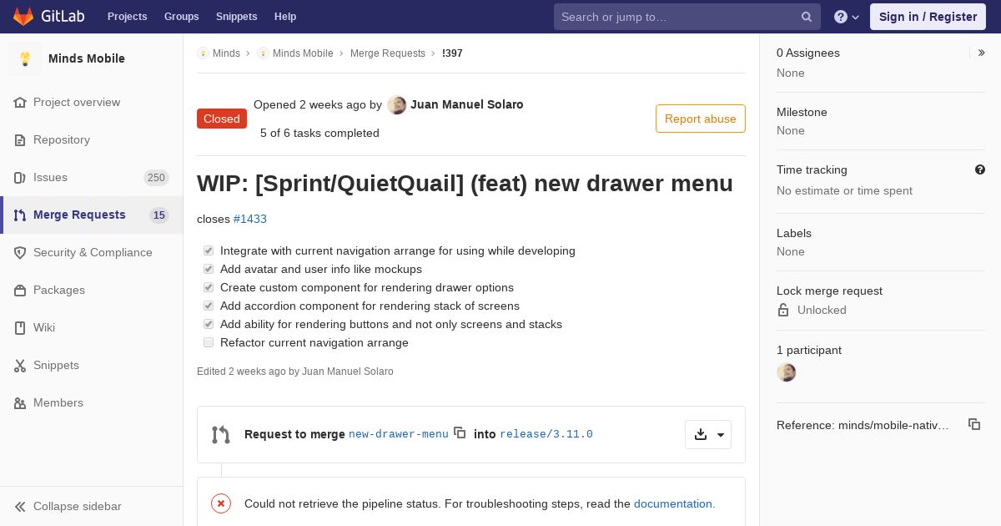
Task: Open Members in sidebar
Action: pyautogui.click(x=92, y=402)
